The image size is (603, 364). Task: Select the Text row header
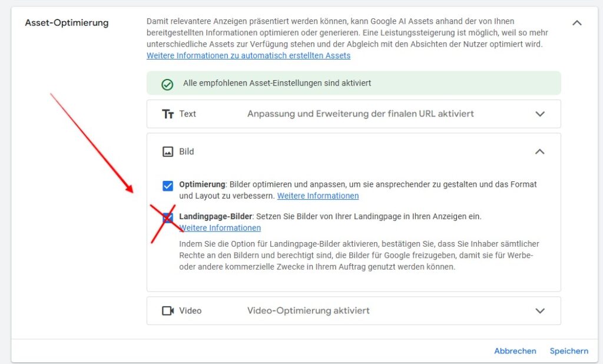(188, 114)
